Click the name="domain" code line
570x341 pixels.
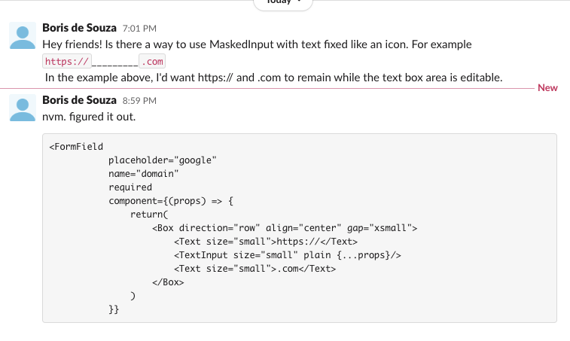click(144, 174)
